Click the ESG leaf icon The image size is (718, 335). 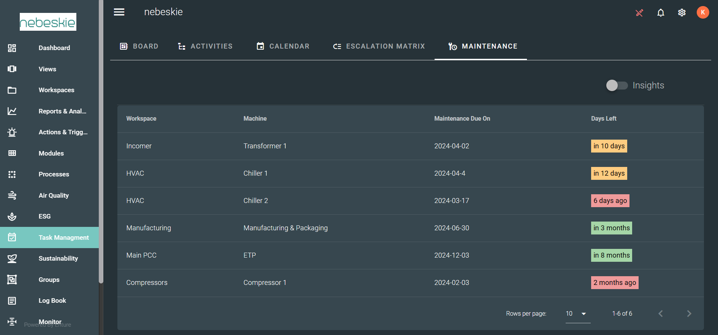12,217
